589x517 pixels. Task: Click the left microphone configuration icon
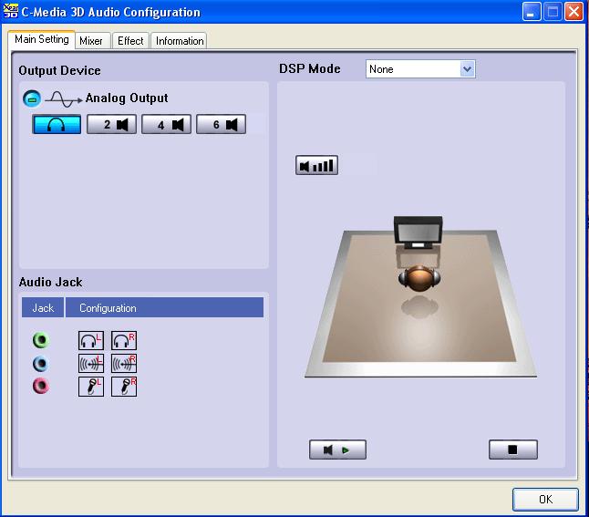pos(91,387)
